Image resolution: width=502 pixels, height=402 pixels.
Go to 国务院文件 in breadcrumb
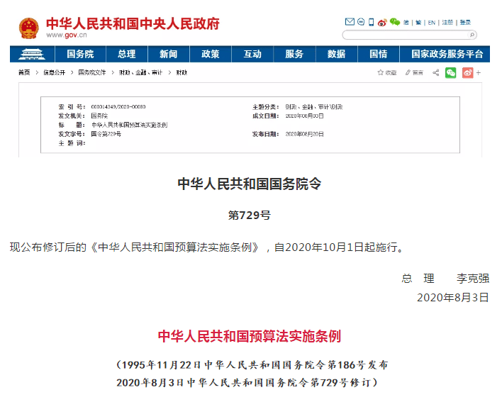point(92,72)
